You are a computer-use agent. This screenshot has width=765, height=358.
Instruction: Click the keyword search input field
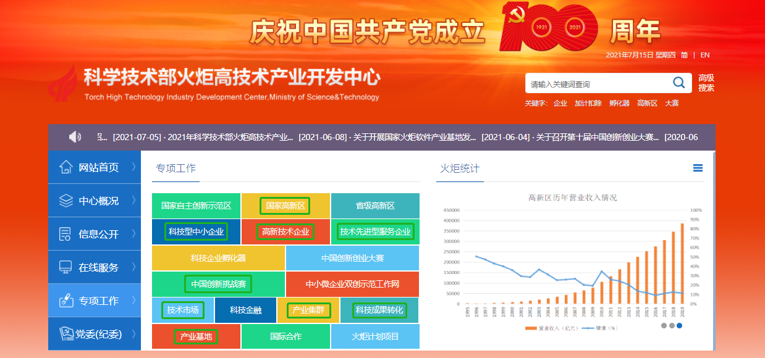pyautogui.click(x=596, y=84)
